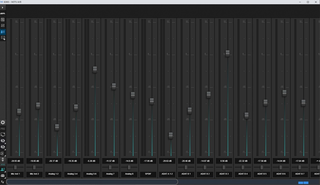Image resolution: width=320 pixels, height=185 pixels.
Task: Click the Mic Inst 1 fader handle
Action: point(19,112)
